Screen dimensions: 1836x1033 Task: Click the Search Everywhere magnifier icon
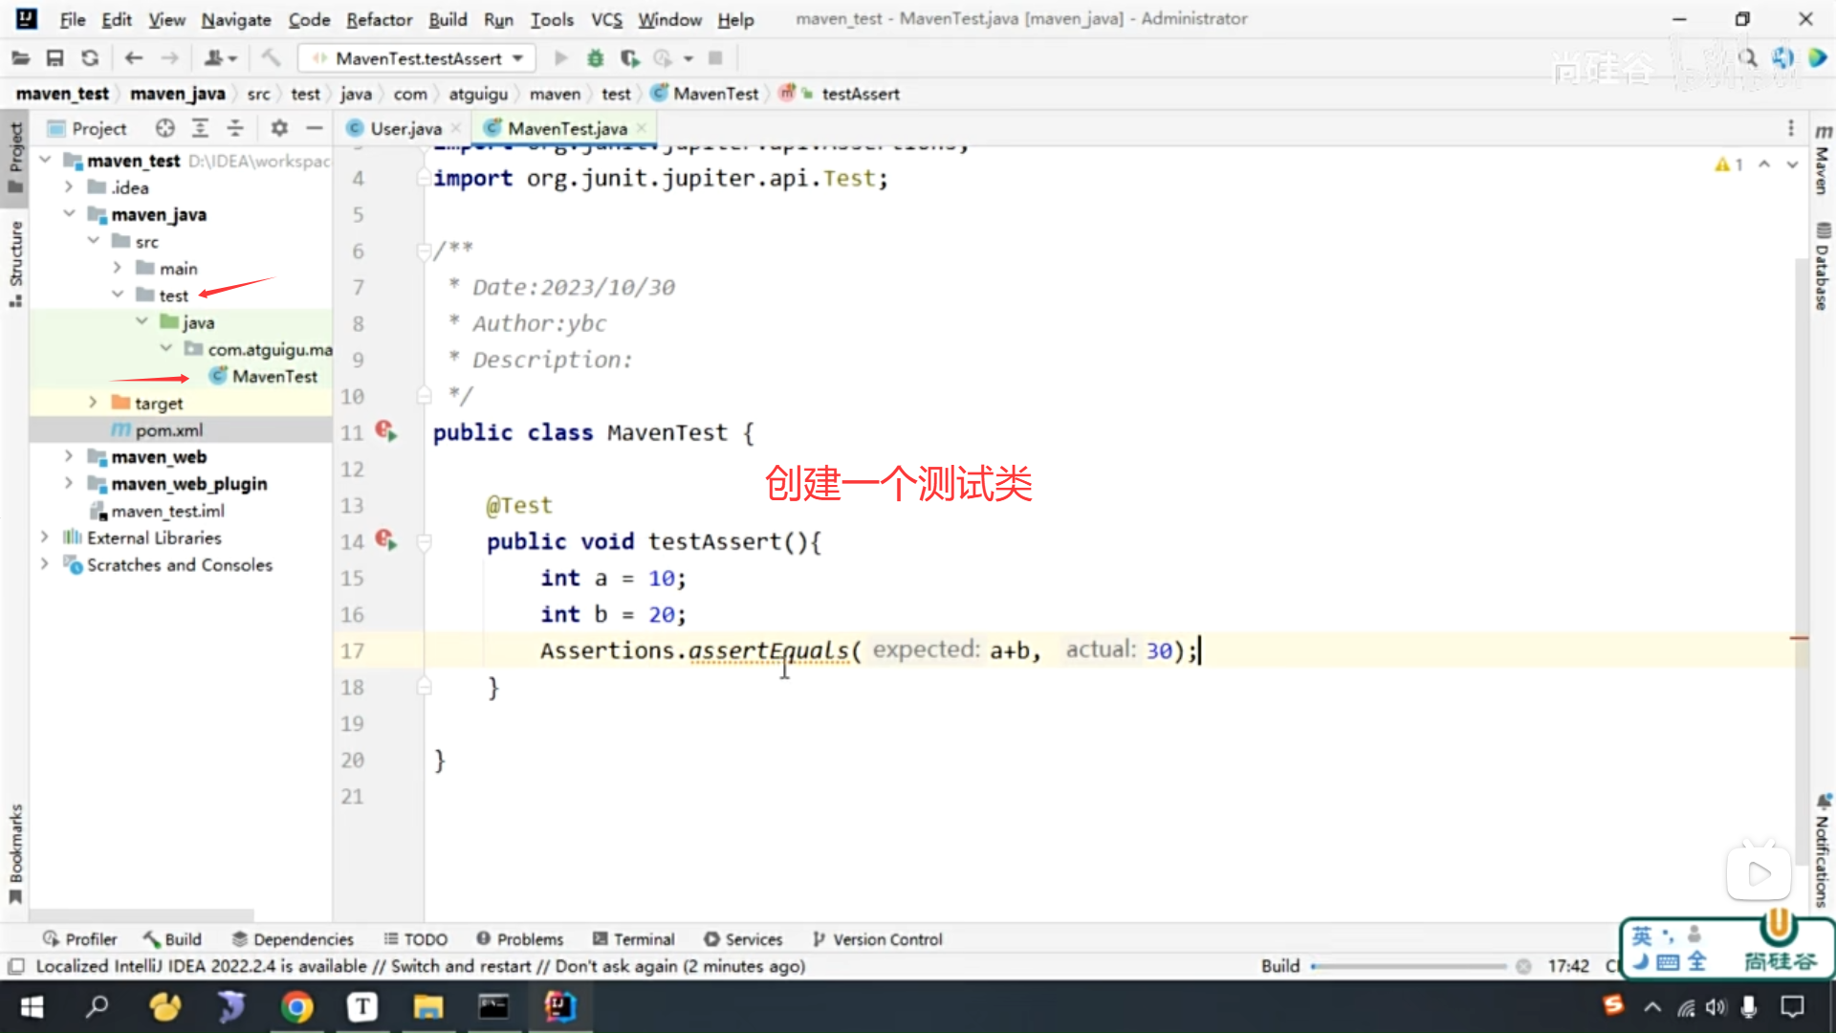coord(1747,58)
